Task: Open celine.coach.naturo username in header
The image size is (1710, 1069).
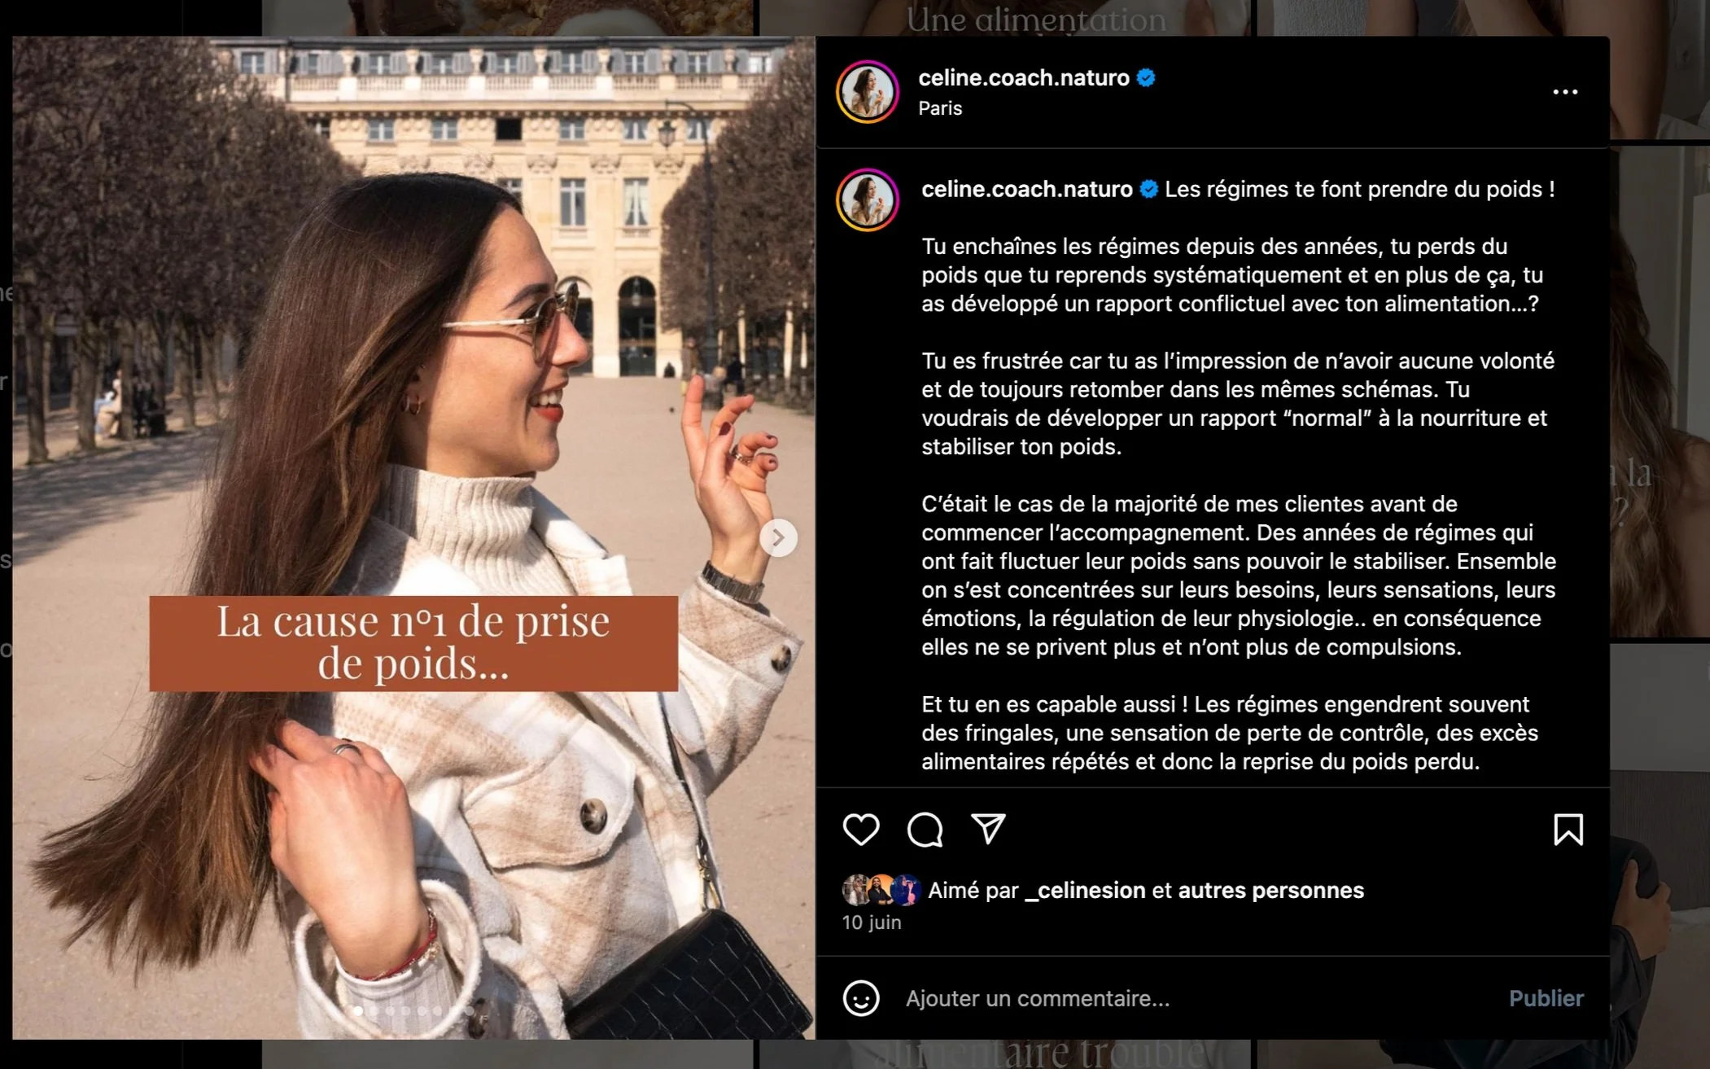Action: coord(1023,78)
